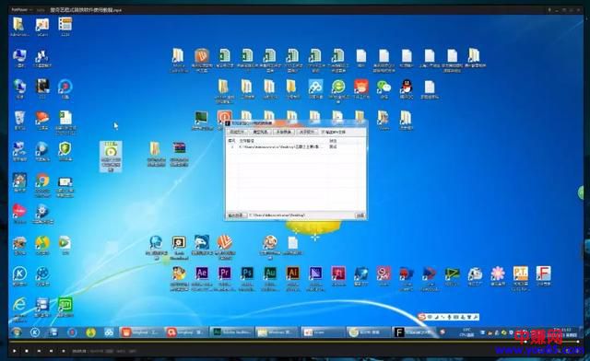Click the Adobe Photoshop desktop icon
This screenshot has width=590, height=361.
(247, 274)
